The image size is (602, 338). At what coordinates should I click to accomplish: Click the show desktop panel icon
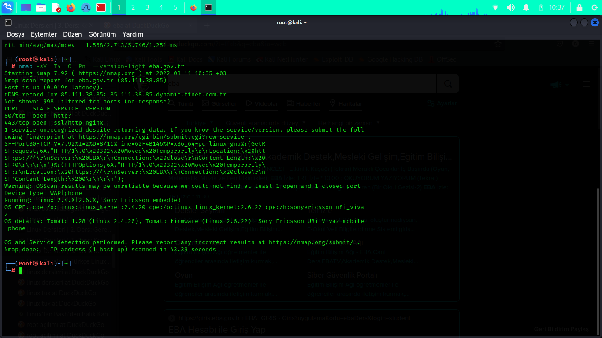coord(26,7)
